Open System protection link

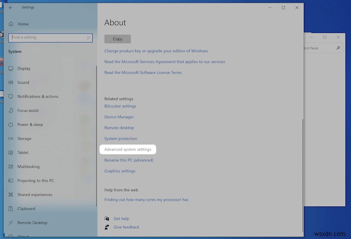pos(121,138)
